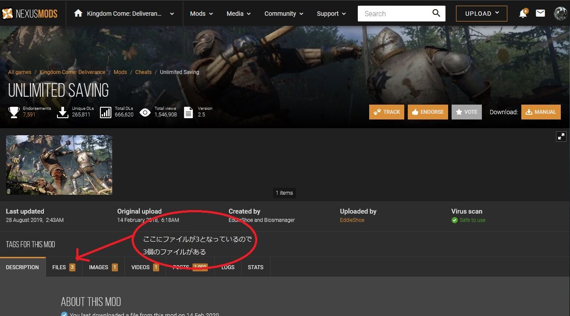Expand the Support menu

click(331, 14)
